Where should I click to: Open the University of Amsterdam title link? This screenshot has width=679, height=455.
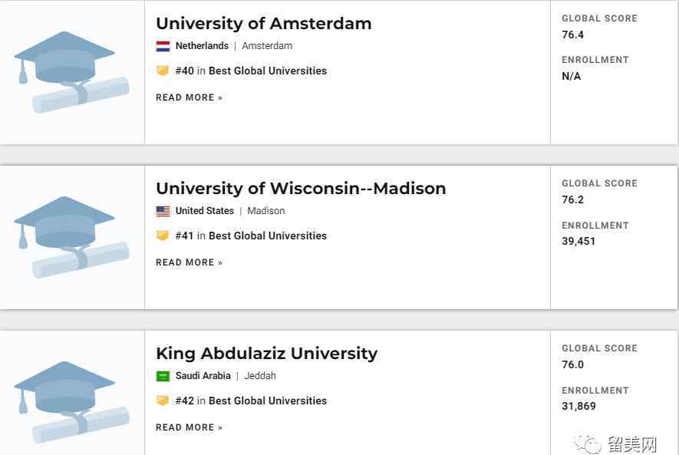(x=263, y=23)
